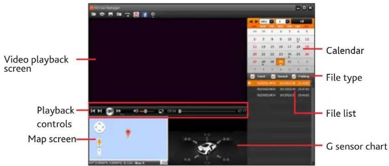Image resolution: width=389 pixels, height=166 pixels.
Task: Select the highlighted orange file row
Action: pyautogui.click(x=279, y=84)
